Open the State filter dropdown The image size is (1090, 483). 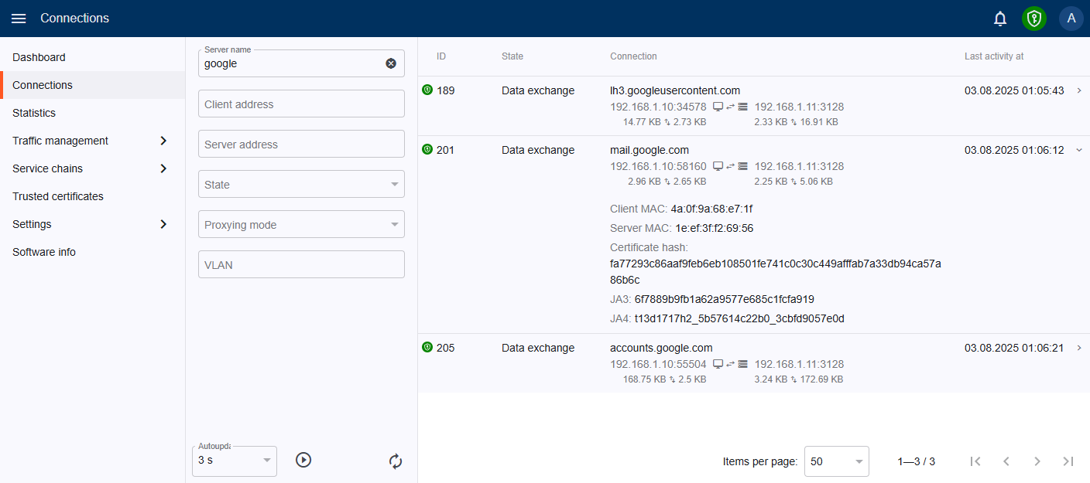tap(301, 184)
